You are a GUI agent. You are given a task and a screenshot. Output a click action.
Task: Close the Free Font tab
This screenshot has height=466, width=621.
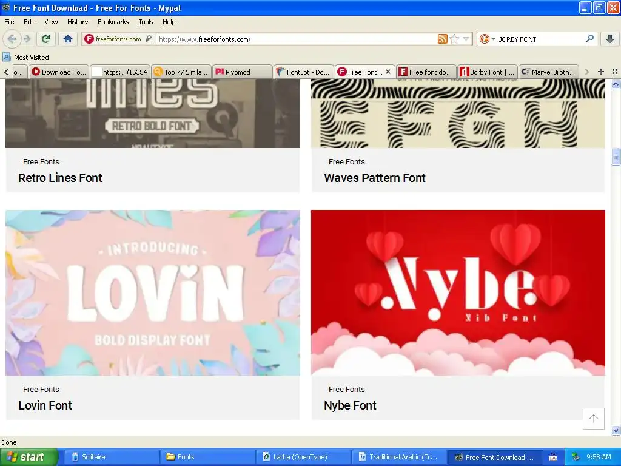pyautogui.click(x=388, y=72)
